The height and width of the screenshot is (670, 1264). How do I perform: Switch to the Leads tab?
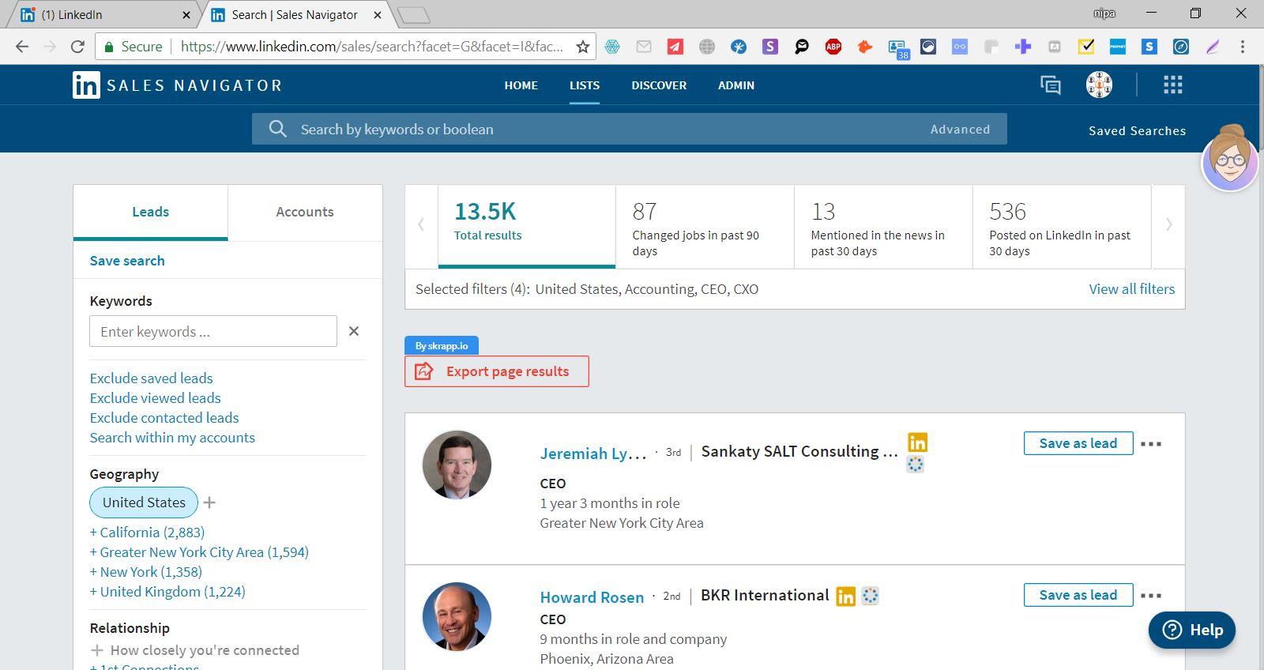click(150, 212)
